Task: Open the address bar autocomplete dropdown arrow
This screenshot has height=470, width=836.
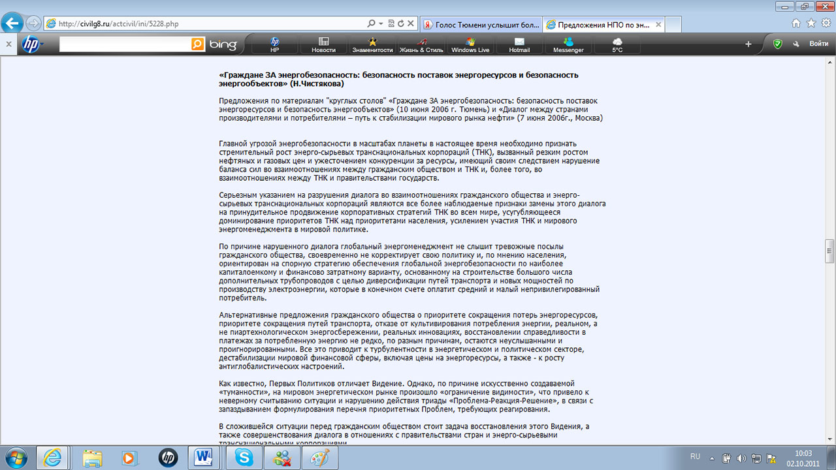Action: click(x=381, y=23)
